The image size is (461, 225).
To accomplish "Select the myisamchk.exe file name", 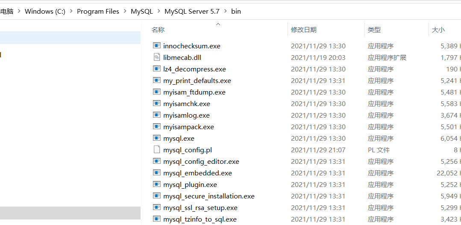I will click(x=187, y=104).
